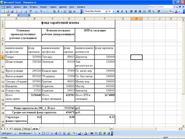The image size is (185, 139).
Task: Select the cell containing Директор
Action: pyautogui.click(x=85, y=57)
